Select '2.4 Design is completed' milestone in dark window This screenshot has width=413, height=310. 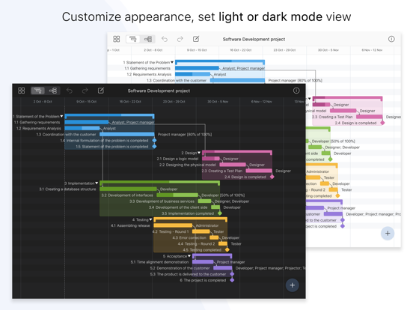[272, 177]
